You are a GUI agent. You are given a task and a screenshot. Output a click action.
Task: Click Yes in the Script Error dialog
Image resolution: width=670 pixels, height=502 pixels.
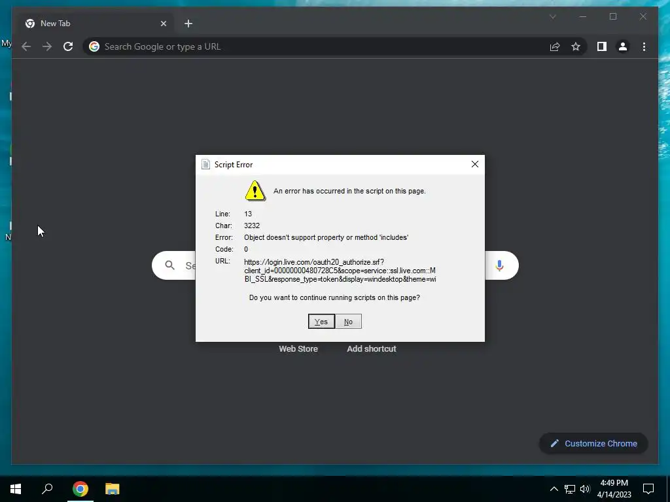[x=321, y=322]
